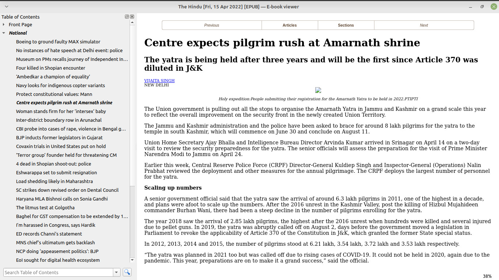The height and width of the screenshot is (280, 499).
Task: Open 'ED records Channi's statement'
Action: (49, 234)
